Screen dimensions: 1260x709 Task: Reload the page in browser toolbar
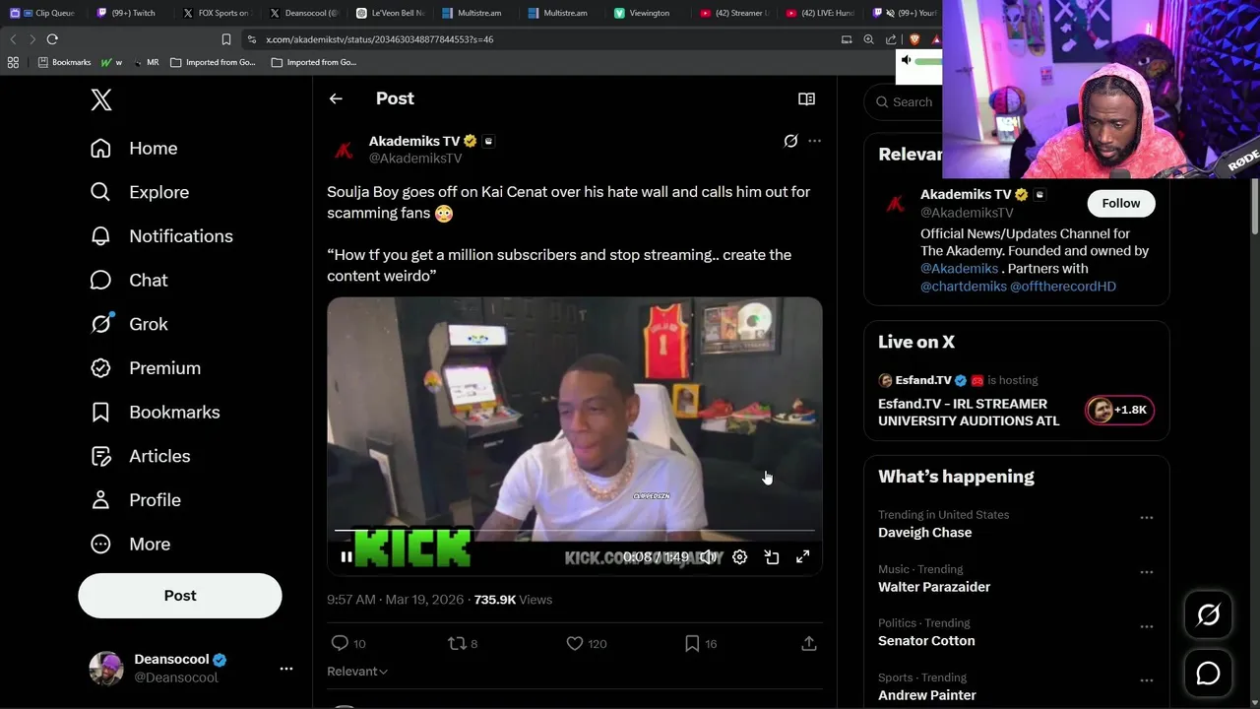(52, 39)
